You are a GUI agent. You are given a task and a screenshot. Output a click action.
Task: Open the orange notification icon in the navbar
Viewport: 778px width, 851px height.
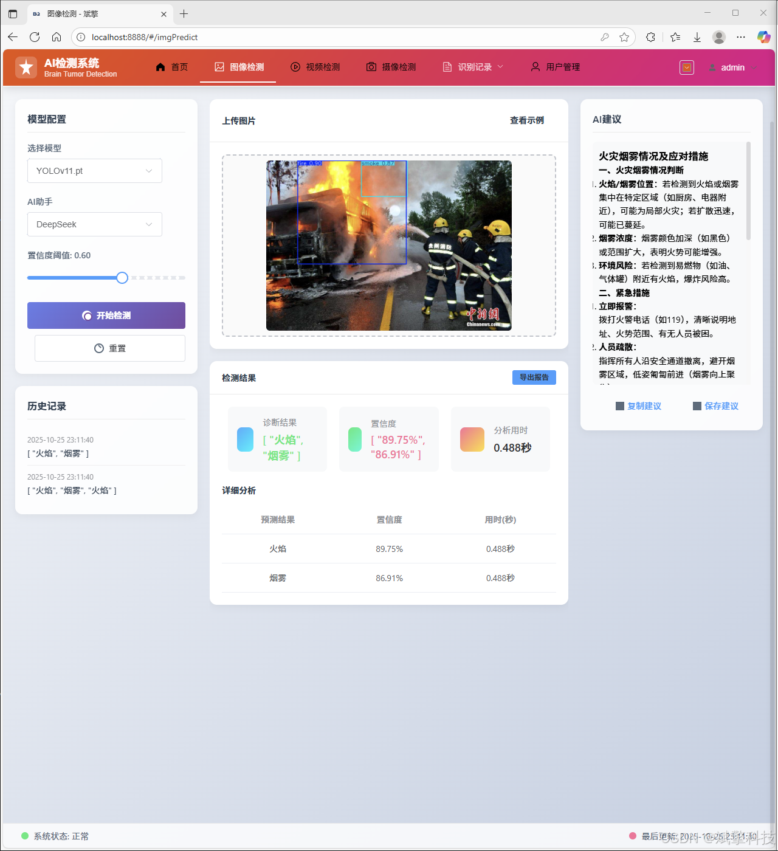point(687,67)
